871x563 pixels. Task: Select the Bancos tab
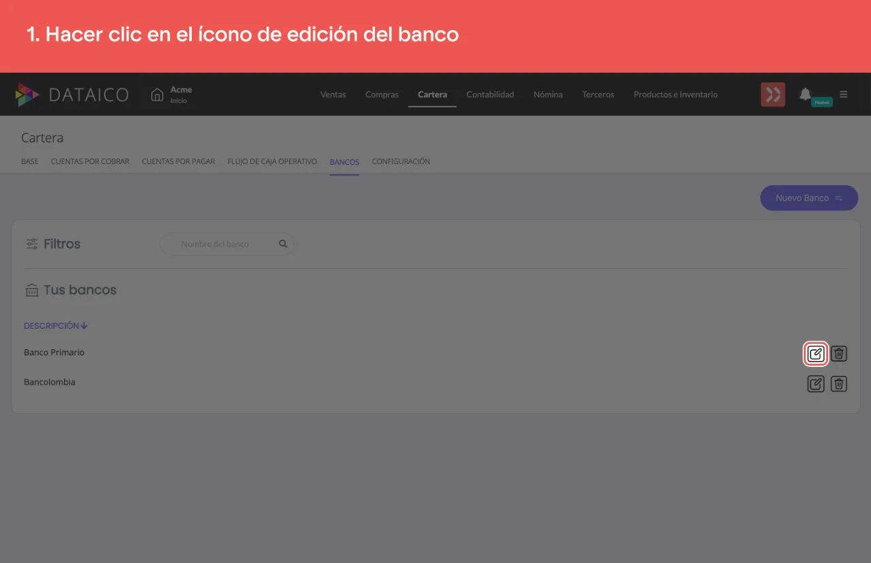pos(344,162)
